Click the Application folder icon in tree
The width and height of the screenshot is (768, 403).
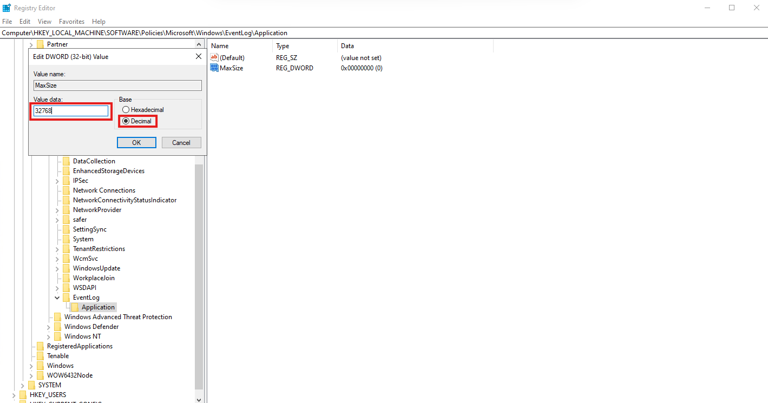pos(75,307)
